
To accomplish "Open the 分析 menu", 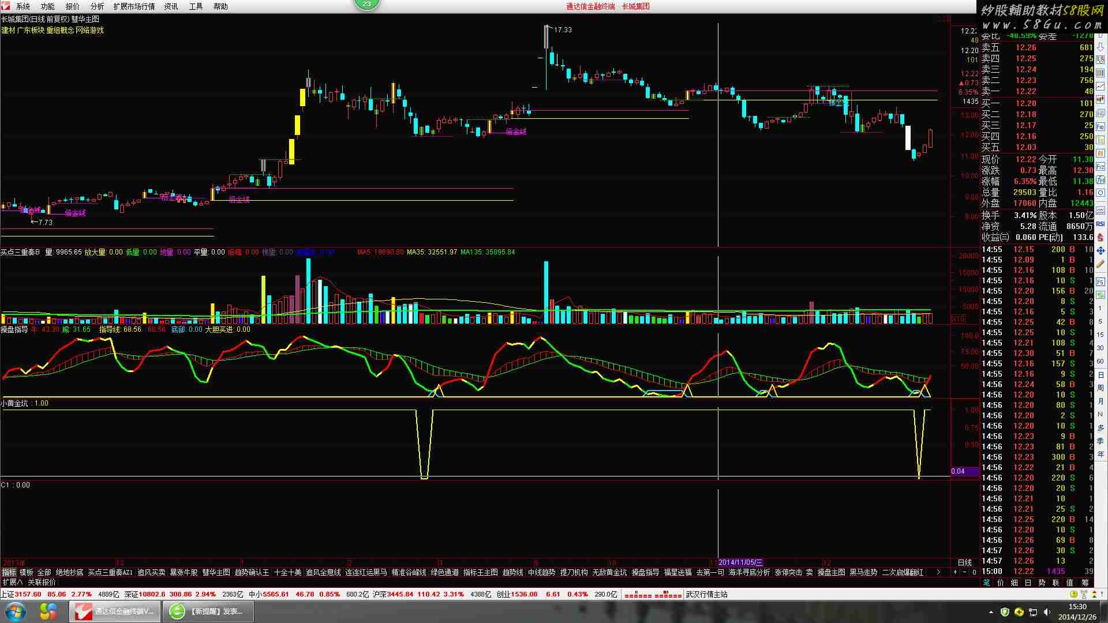I will [x=97, y=6].
